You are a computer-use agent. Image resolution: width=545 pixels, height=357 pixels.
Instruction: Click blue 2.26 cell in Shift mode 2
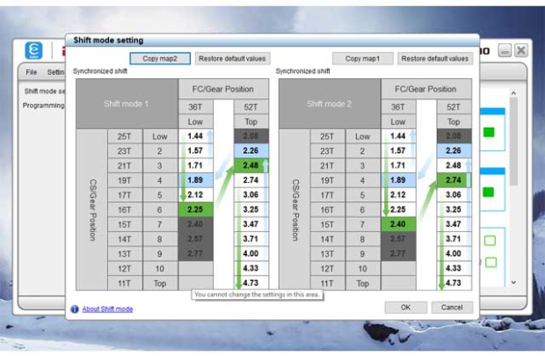click(454, 150)
